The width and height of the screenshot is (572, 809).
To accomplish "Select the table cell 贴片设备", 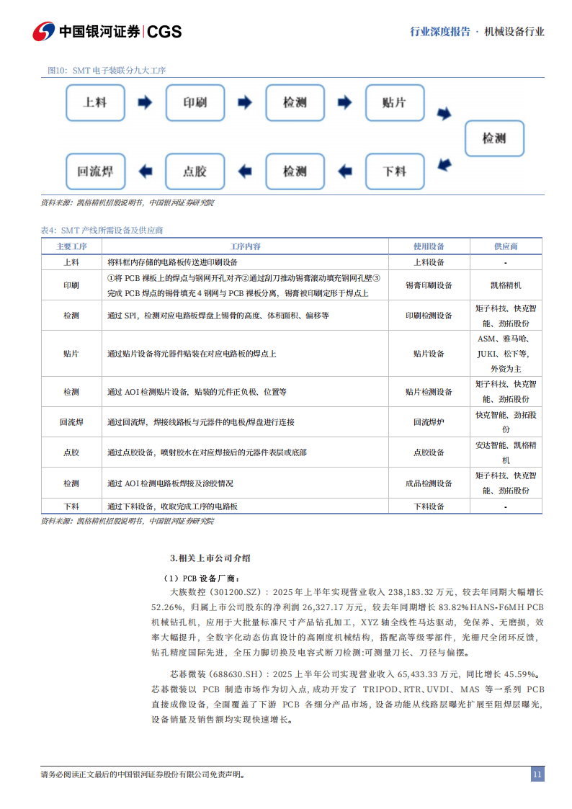I will click(x=429, y=354).
